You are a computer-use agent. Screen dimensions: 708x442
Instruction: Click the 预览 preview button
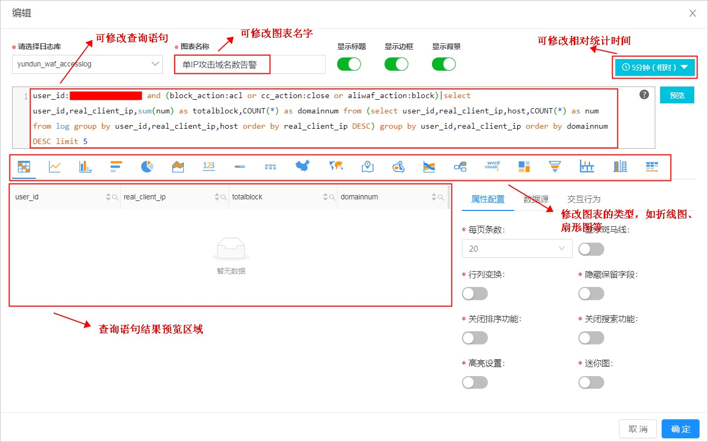pos(677,95)
